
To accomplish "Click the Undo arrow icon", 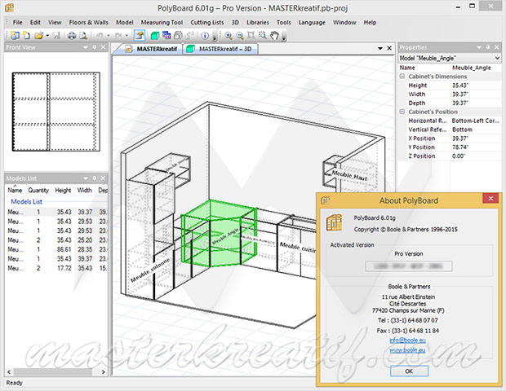I will click(x=100, y=35).
